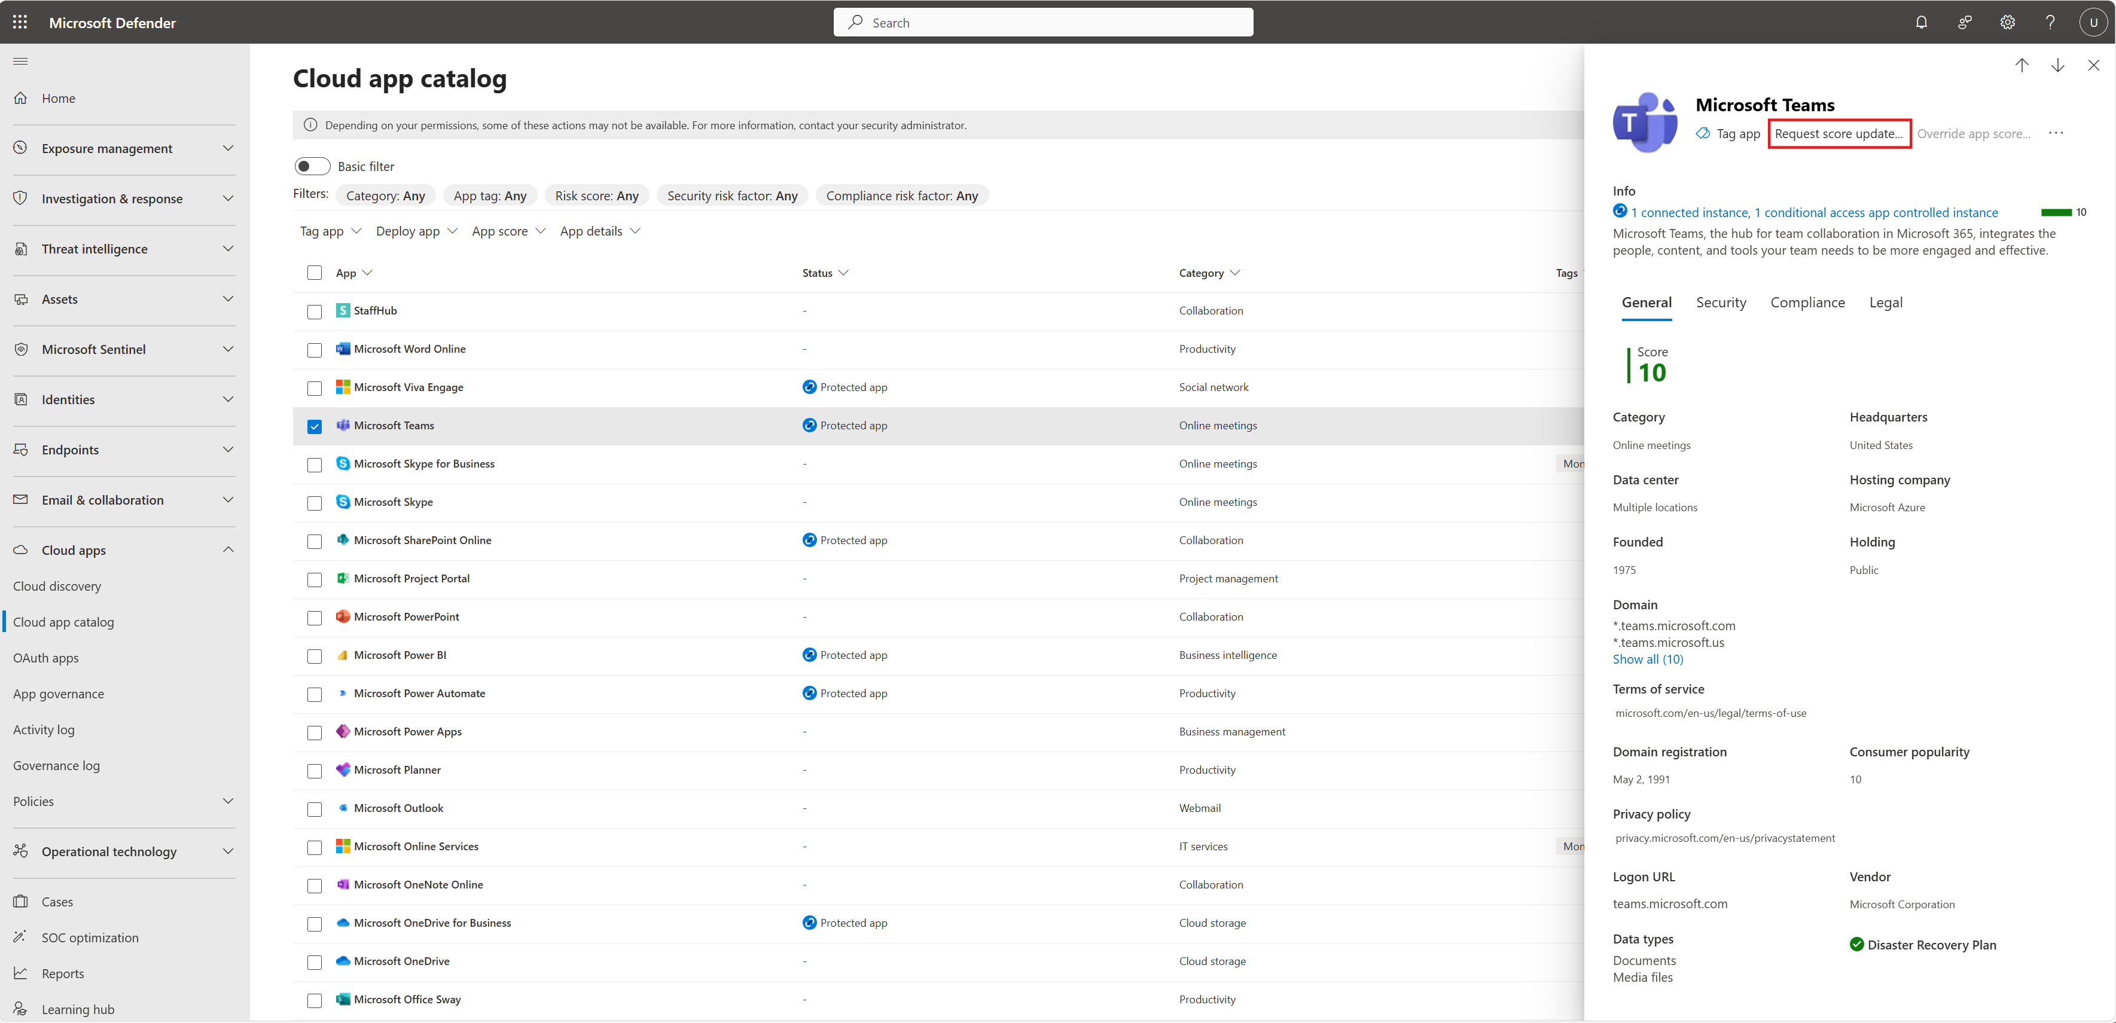Open Defender settings gear
This screenshot has width=2116, height=1023.
[2008, 22]
